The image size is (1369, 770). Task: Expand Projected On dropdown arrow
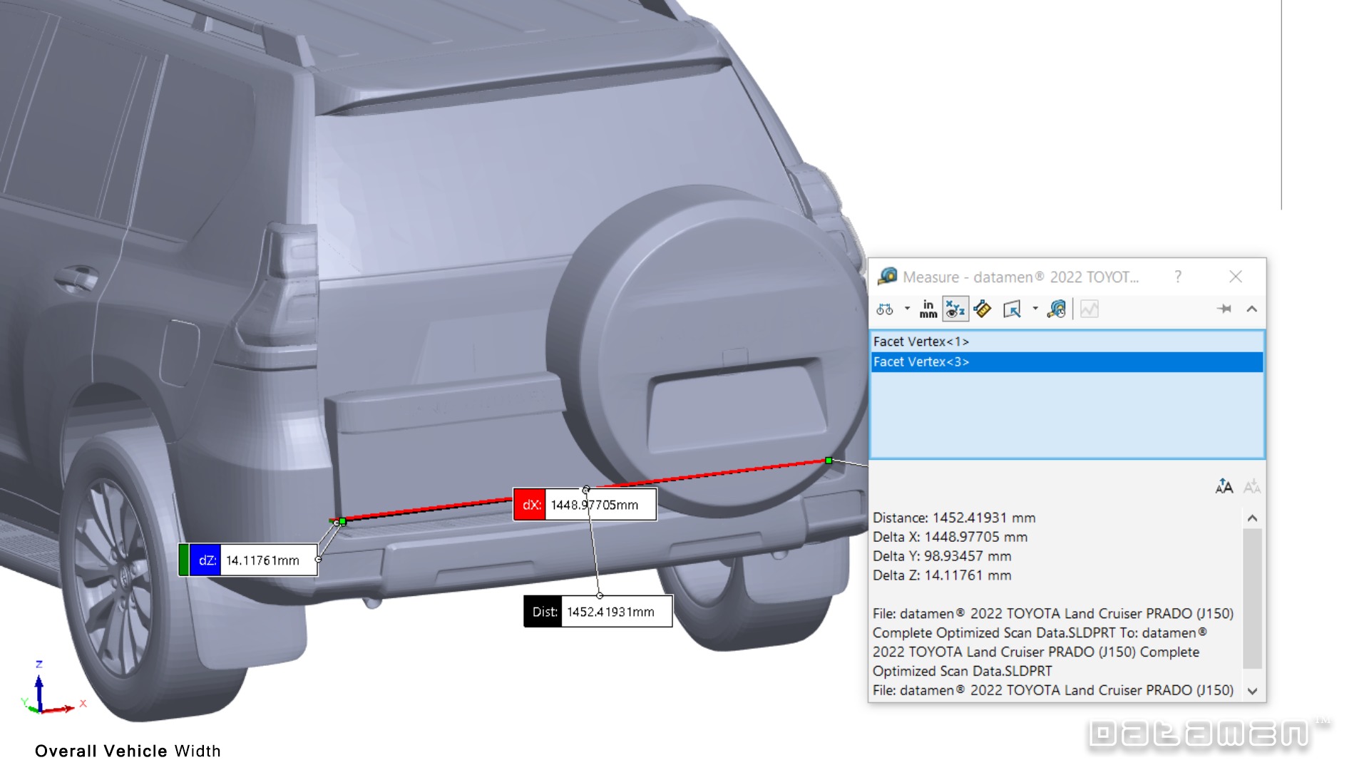pyautogui.click(x=1035, y=309)
